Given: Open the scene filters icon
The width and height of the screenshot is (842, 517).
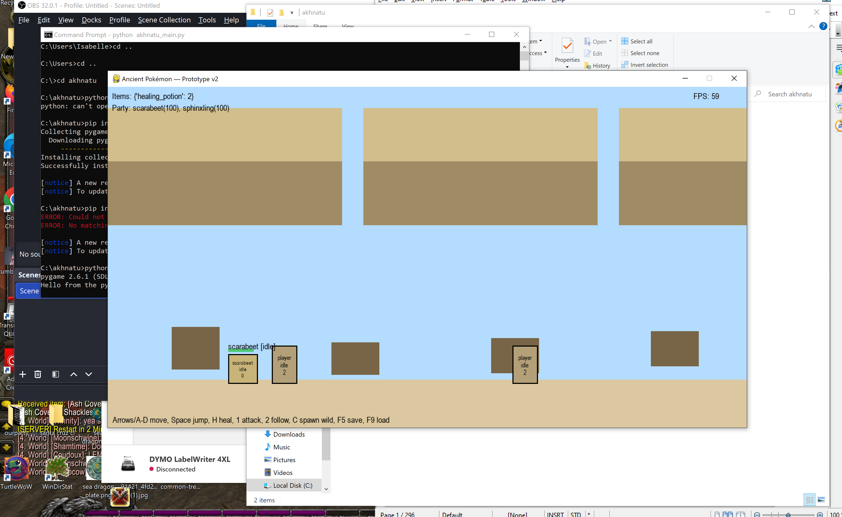Looking at the screenshot, I should pos(55,374).
